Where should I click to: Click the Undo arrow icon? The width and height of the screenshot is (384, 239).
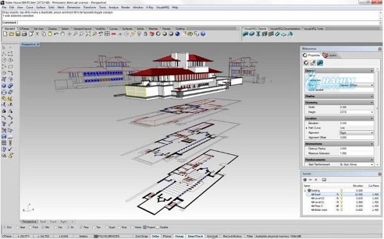pyautogui.click(x=56, y=34)
